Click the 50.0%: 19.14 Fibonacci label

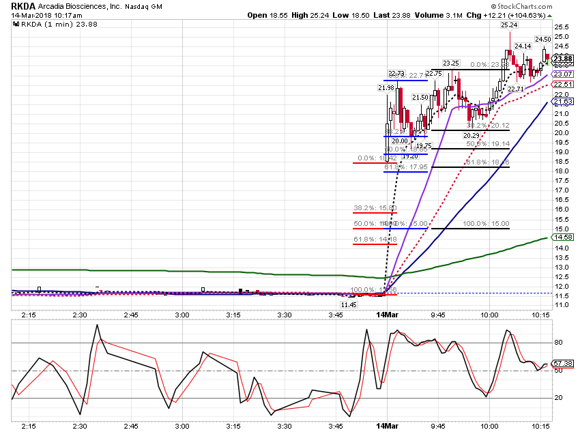[x=487, y=143]
